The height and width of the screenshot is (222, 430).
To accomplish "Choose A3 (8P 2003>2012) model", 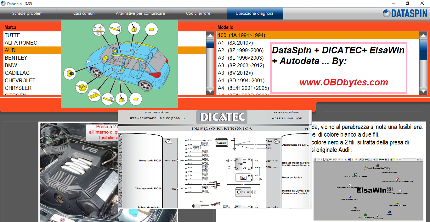I will pos(241,65).
